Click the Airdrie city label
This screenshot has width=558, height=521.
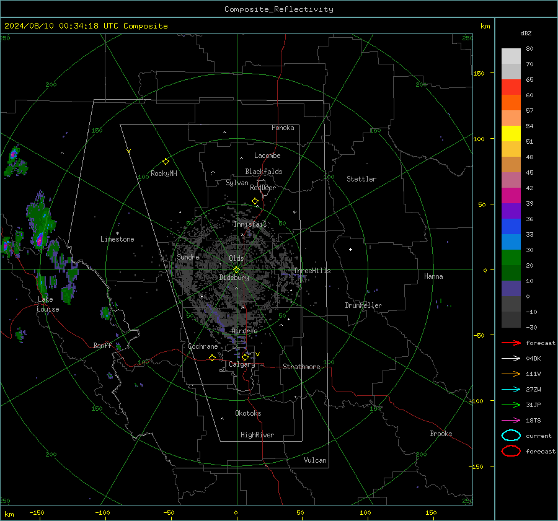[x=244, y=331]
